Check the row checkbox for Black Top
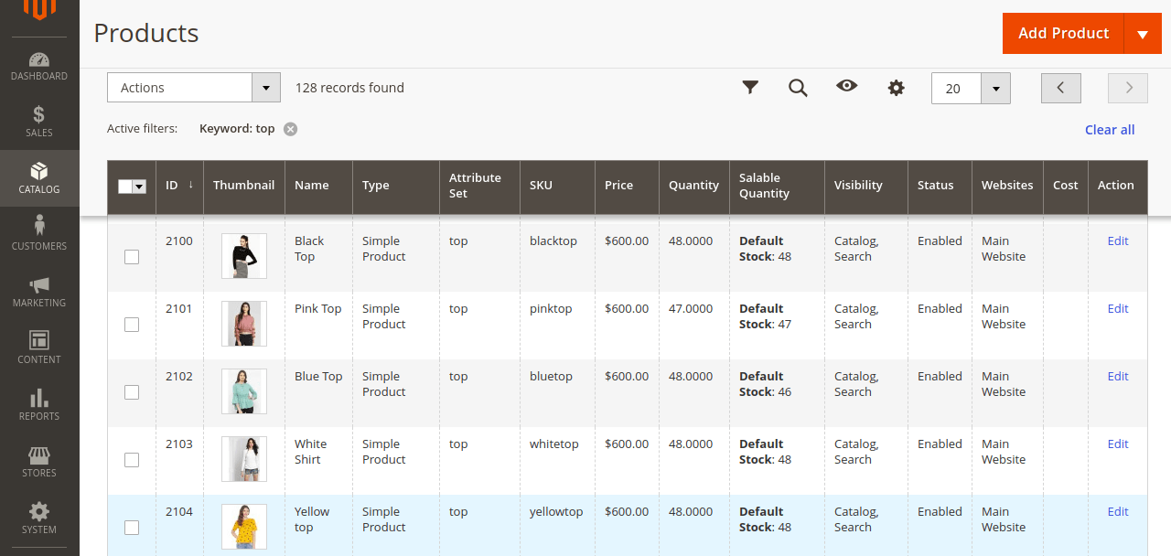The height and width of the screenshot is (556, 1171). click(131, 257)
